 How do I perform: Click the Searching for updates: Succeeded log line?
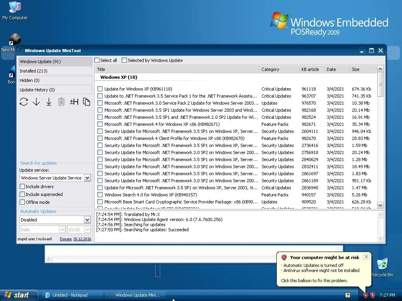[x=142, y=230]
